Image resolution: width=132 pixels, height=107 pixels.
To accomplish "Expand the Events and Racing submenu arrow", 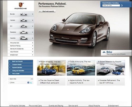I will (x=33, y=46).
